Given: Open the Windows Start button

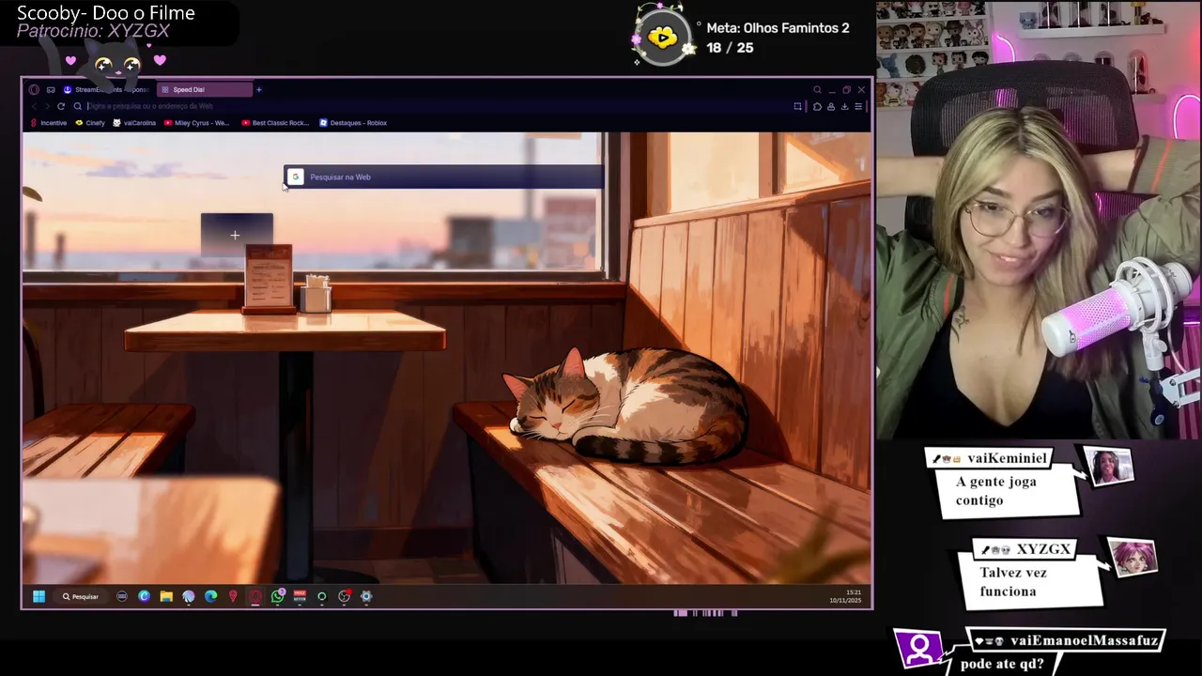Looking at the screenshot, I should point(39,596).
